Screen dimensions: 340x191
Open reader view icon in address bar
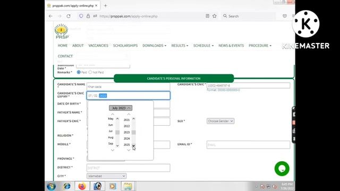208,16
